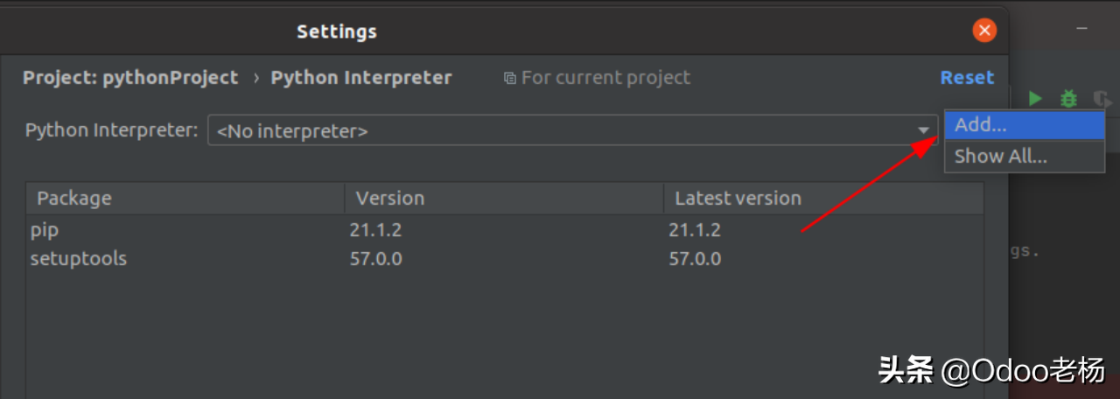Click the interpreter dropdown arrow
The height and width of the screenshot is (399, 1120).
[923, 130]
